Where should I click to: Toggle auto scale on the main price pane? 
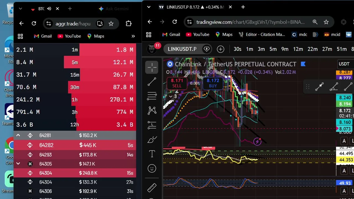(x=344, y=141)
